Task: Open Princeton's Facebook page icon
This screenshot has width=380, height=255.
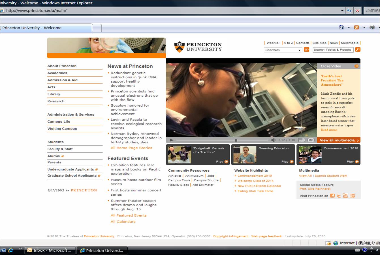Action: (x=332, y=196)
